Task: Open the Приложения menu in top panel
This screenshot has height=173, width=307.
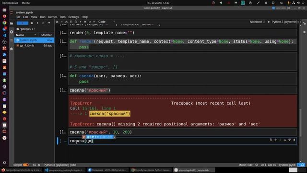Action: click(10, 3)
